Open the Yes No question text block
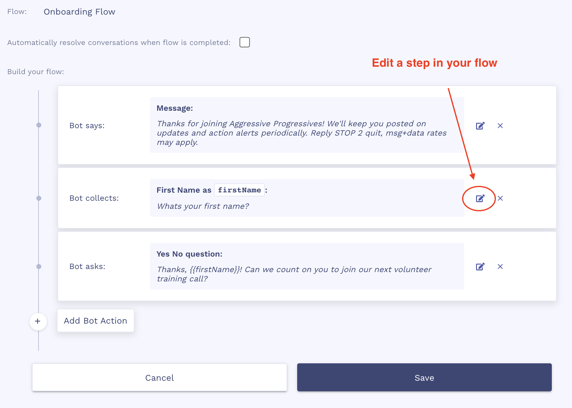Screen dimensions: 572x408 (x=307, y=266)
